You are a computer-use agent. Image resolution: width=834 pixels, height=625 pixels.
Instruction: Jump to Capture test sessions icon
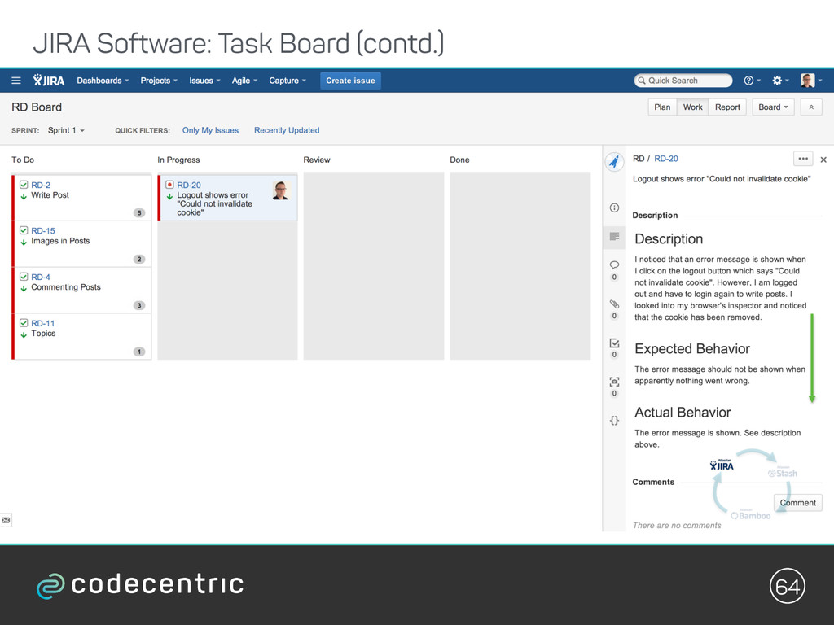point(614,382)
